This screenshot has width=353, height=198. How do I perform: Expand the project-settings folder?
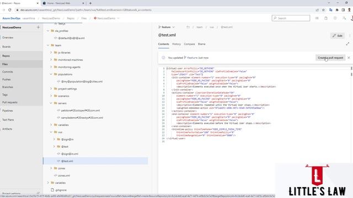click(x=51, y=89)
